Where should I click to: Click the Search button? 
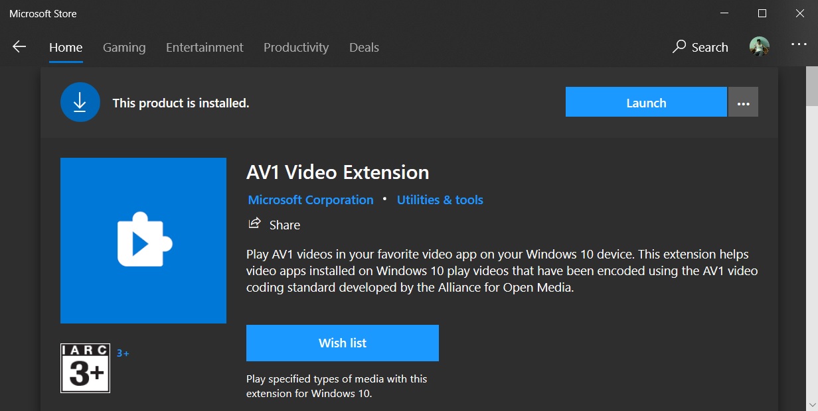[700, 47]
